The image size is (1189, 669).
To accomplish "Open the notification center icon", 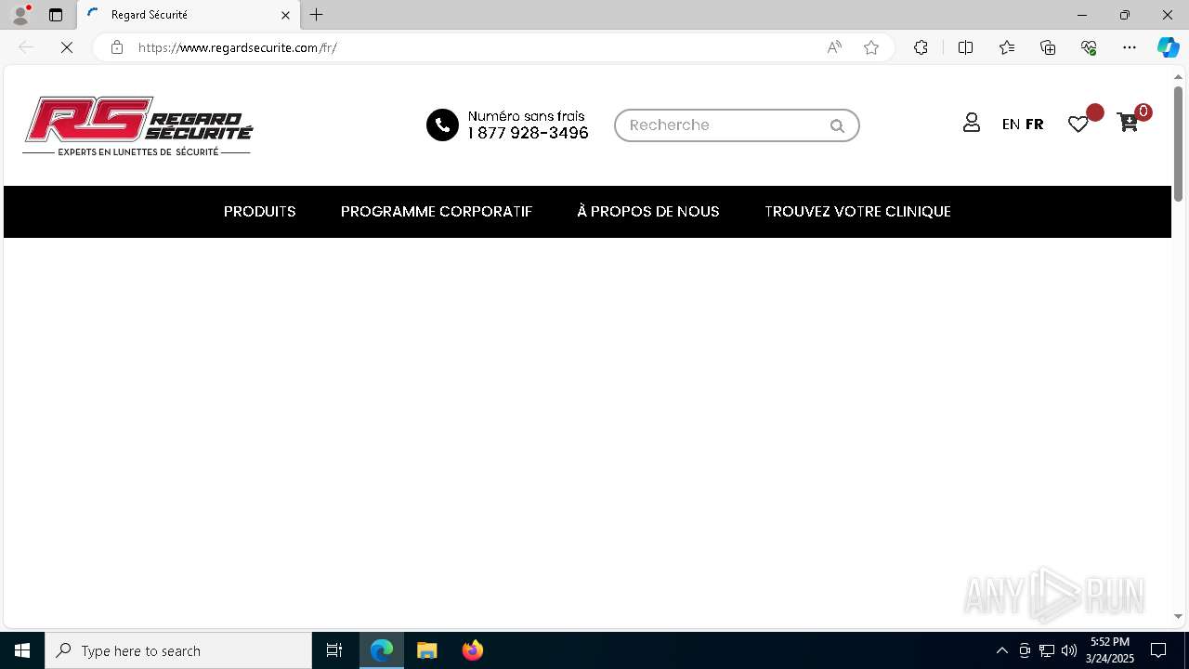I will pos(1158,650).
